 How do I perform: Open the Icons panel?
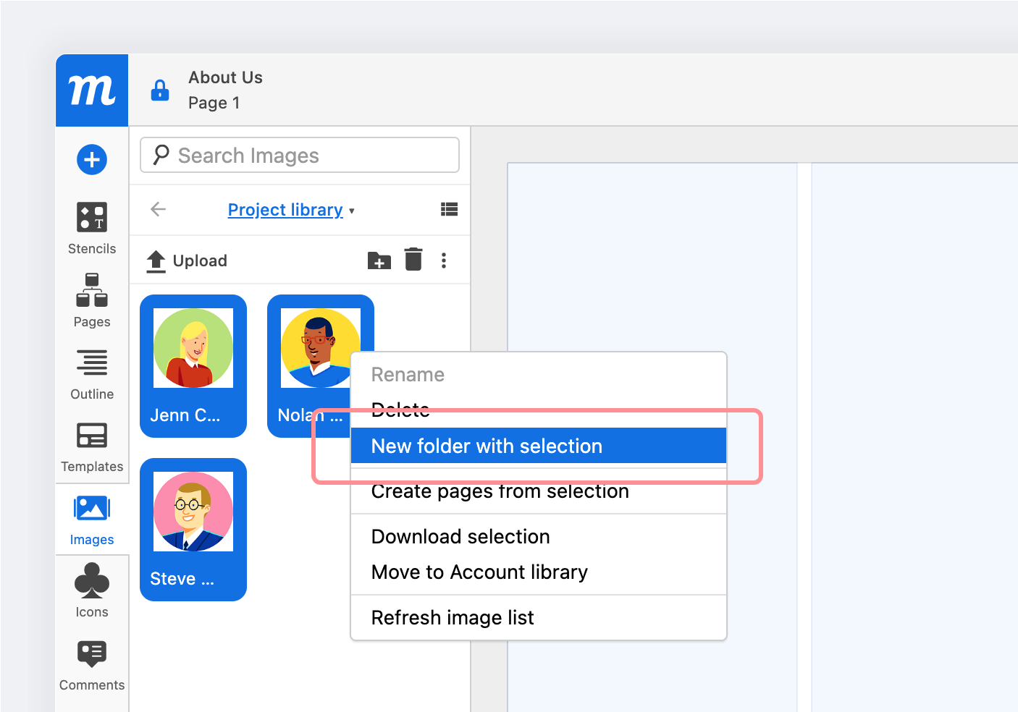click(x=91, y=590)
